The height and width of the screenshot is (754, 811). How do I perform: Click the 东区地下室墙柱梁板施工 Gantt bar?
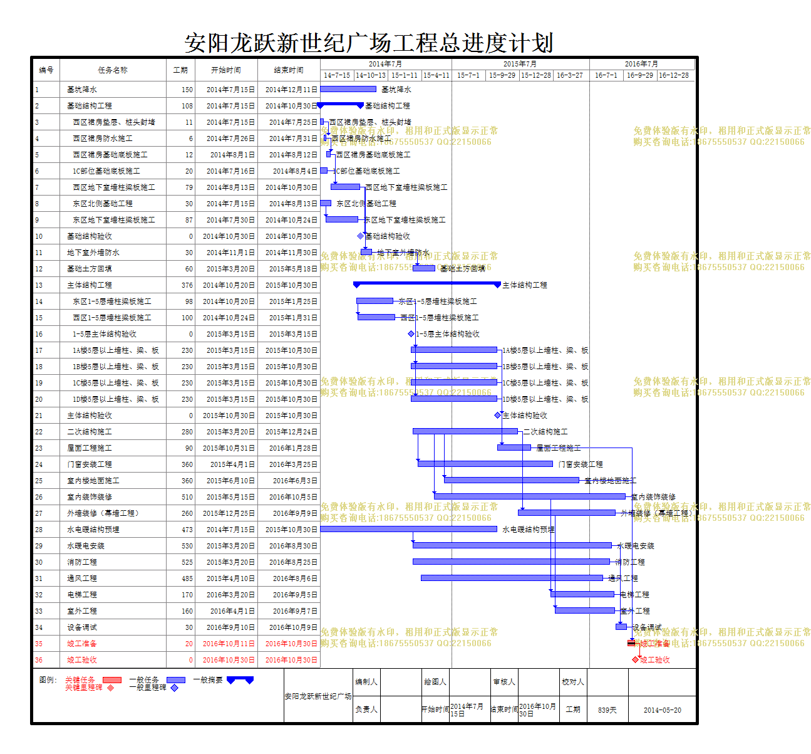[x=342, y=219]
